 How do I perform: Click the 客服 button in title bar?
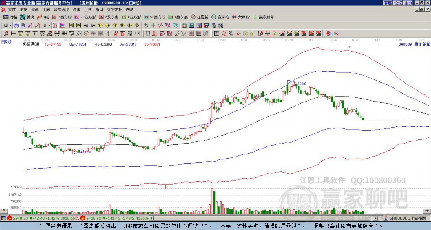tap(388, 3)
